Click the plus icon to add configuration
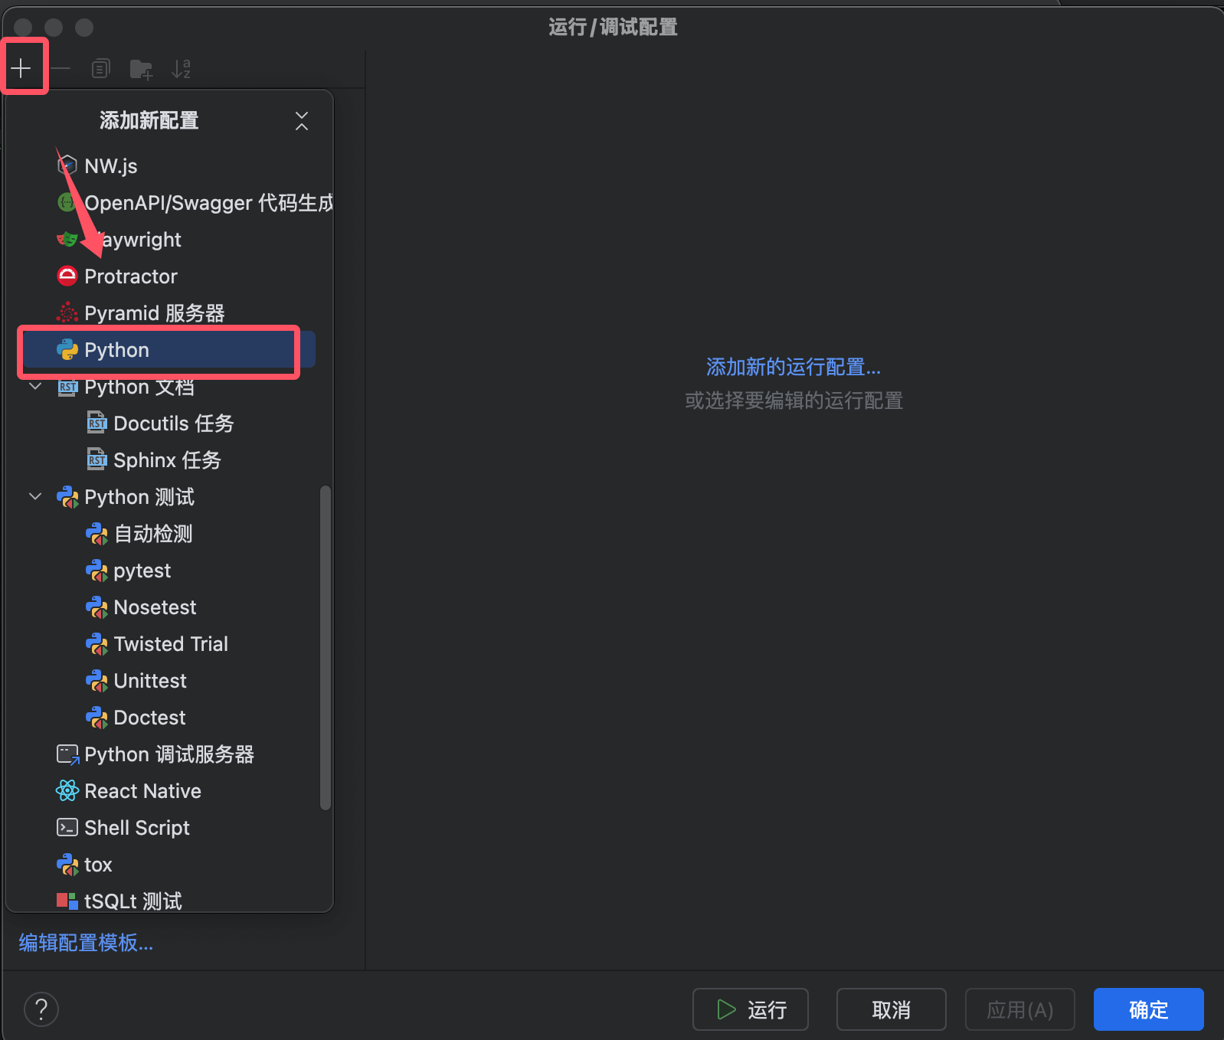Image resolution: width=1224 pixels, height=1040 pixels. [21, 69]
